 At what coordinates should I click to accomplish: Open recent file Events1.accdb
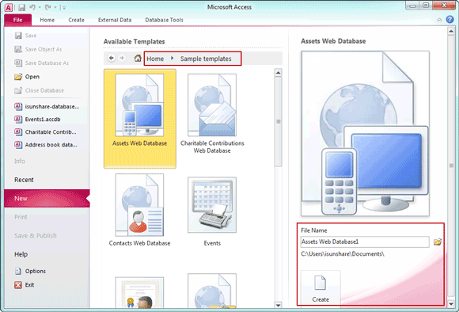[37, 120]
